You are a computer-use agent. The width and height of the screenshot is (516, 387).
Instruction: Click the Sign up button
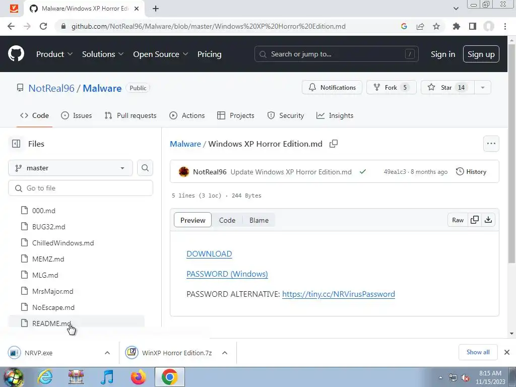pos(481,54)
